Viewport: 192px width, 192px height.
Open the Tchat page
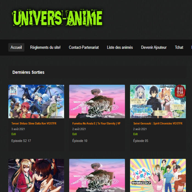click(179, 47)
